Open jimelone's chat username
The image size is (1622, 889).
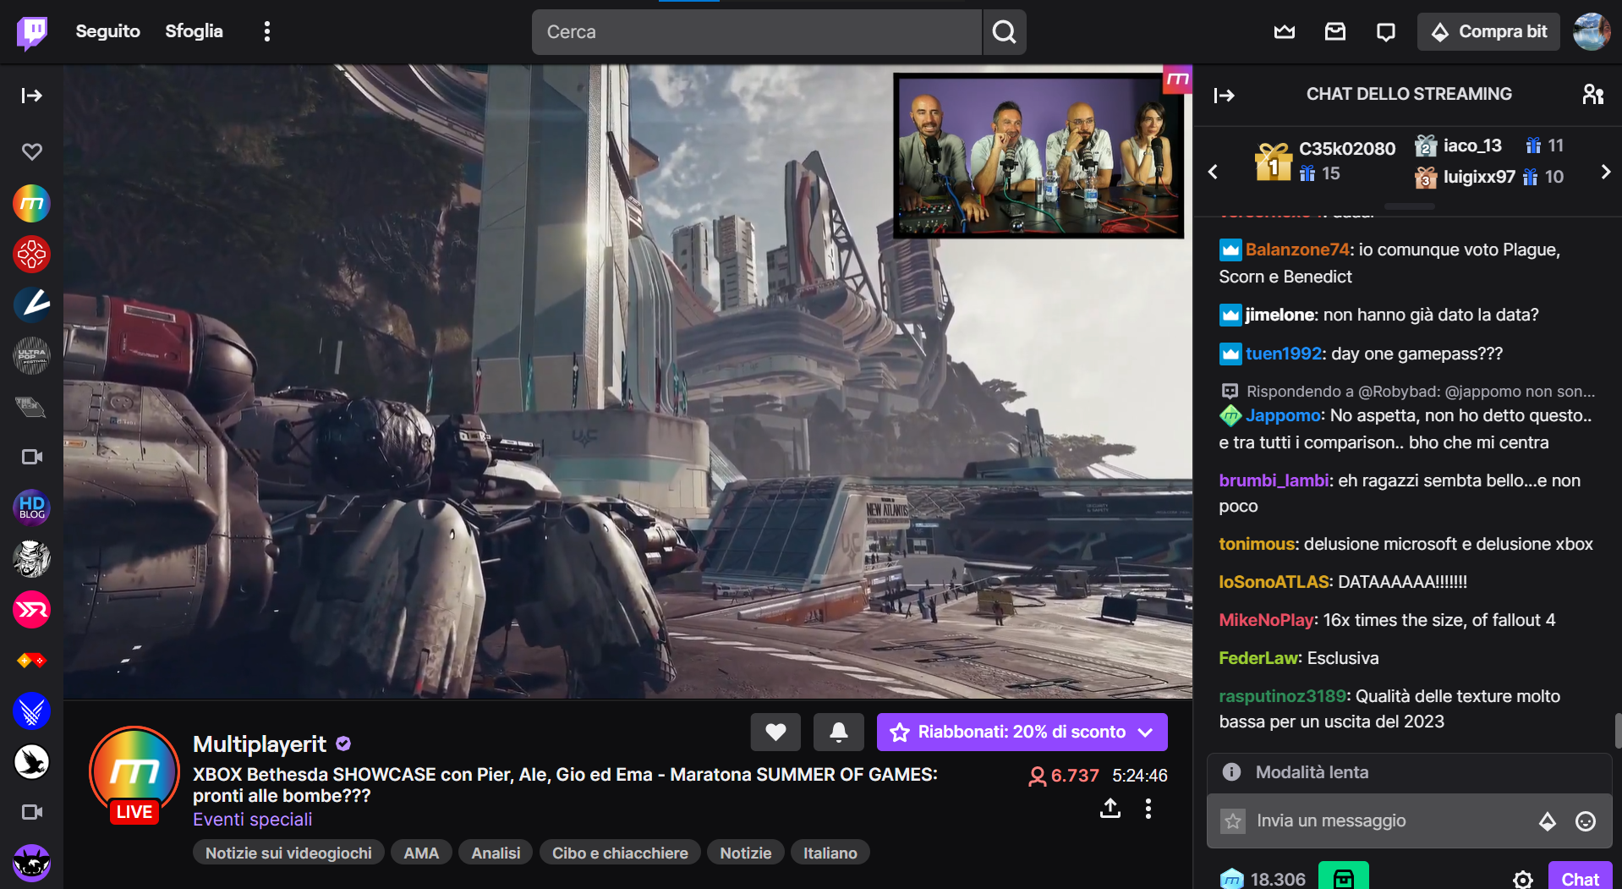tap(1280, 315)
